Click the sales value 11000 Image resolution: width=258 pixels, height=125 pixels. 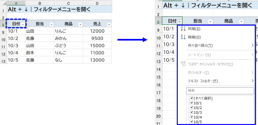97,53
